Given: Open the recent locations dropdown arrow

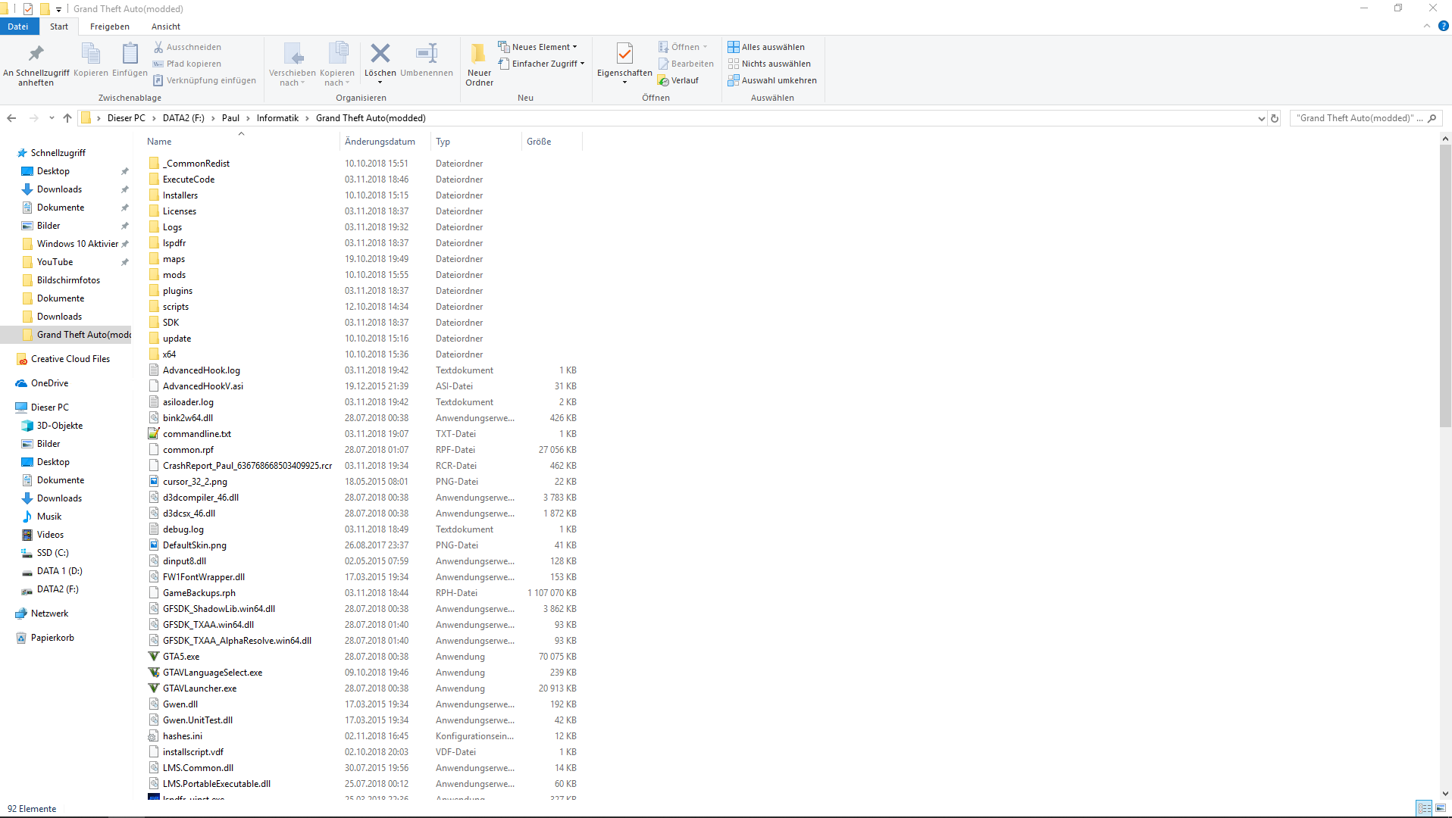Looking at the screenshot, I should (x=52, y=118).
